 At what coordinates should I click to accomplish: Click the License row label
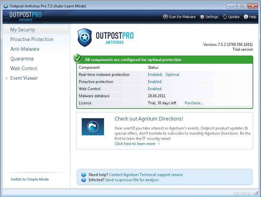(x=85, y=103)
